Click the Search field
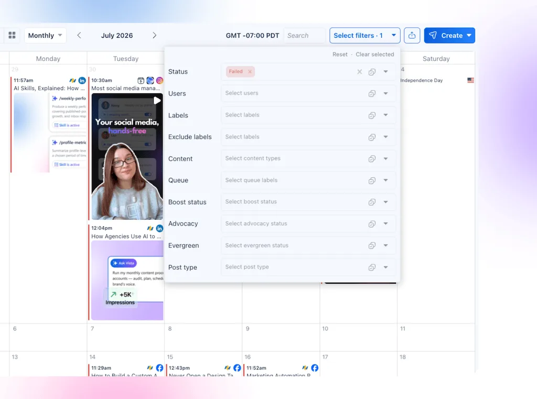This screenshot has width=537, height=399. 304,35
